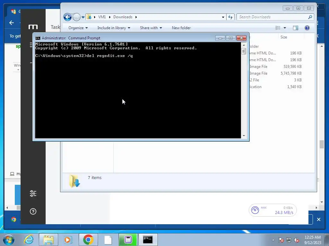Click the search magnifier icon in Explorer
Screen dimensions: 329x246
coord(310,17)
